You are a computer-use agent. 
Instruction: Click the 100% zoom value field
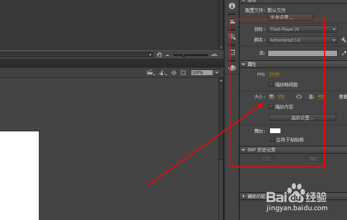[202, 72]
